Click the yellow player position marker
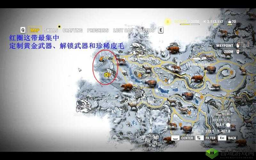 pos(106,75)
